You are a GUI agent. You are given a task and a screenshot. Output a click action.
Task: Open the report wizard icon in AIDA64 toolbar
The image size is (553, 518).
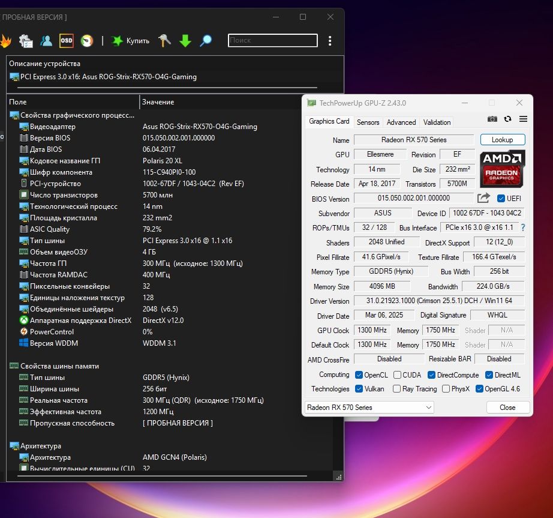click(26, 41)
